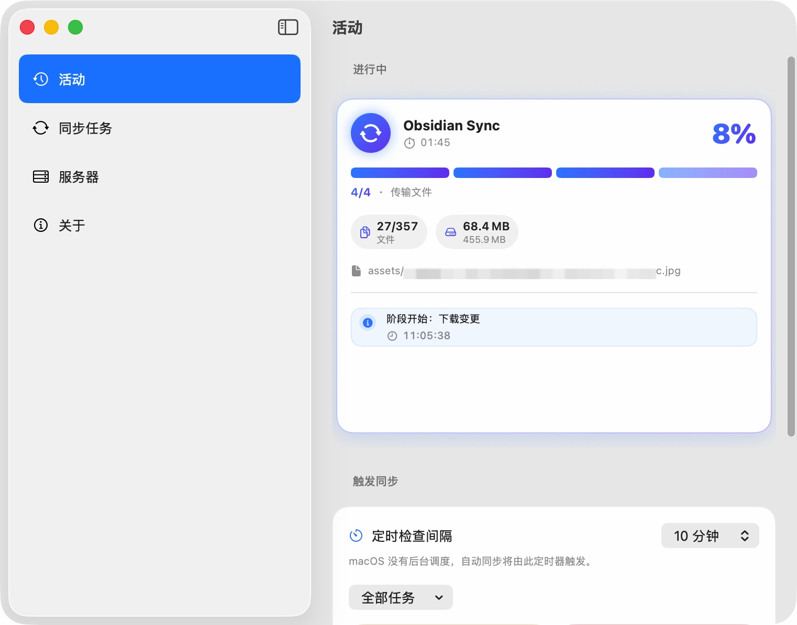Click the files icon beside 27/357
Image resolution: width=797 pixels, height=625 pixels.
click(x=365, y=232)
